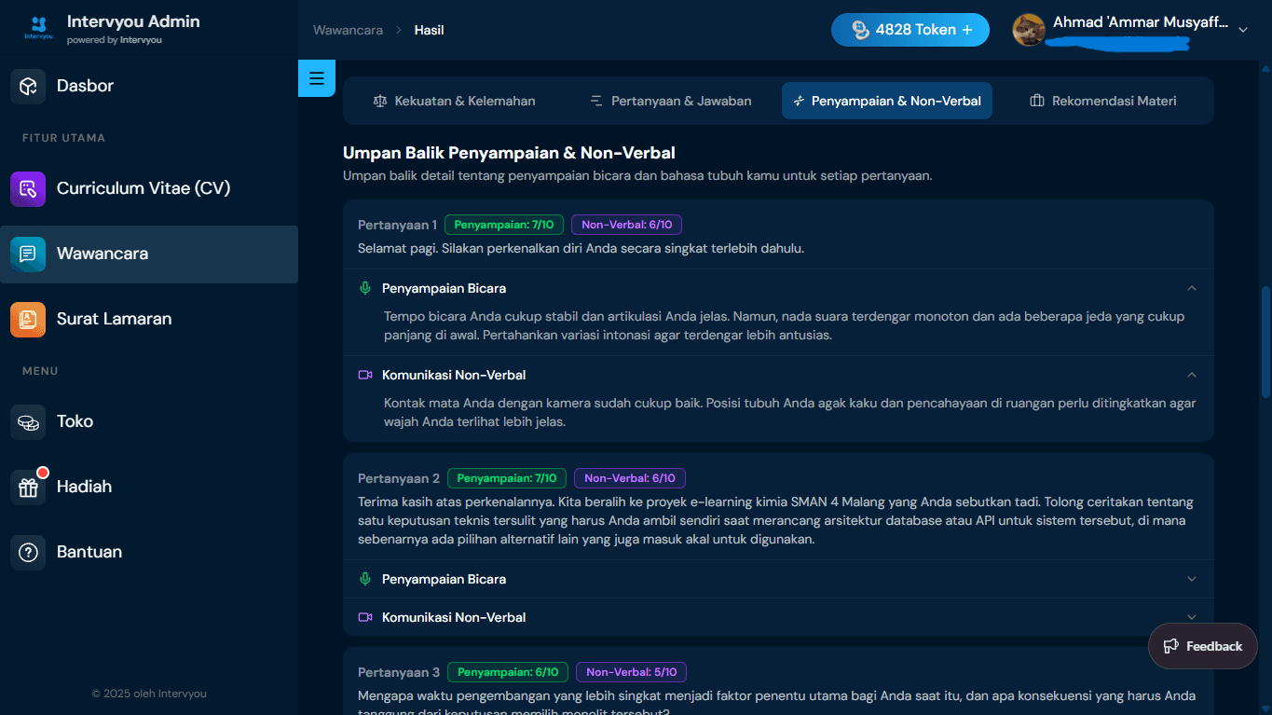Click the Penyampaian: 7/10 badge in Pertanyaan 1
The image size is (1272, 715).
pyautogui.click(x=504, y=225)
